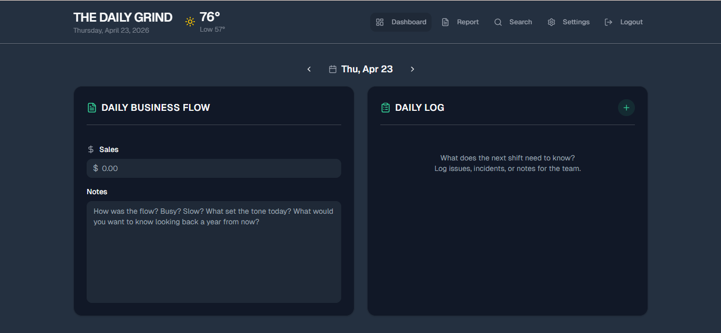Click the green plus button to add a log
Screen dimensions: 721x333
(x=626, y=107)
